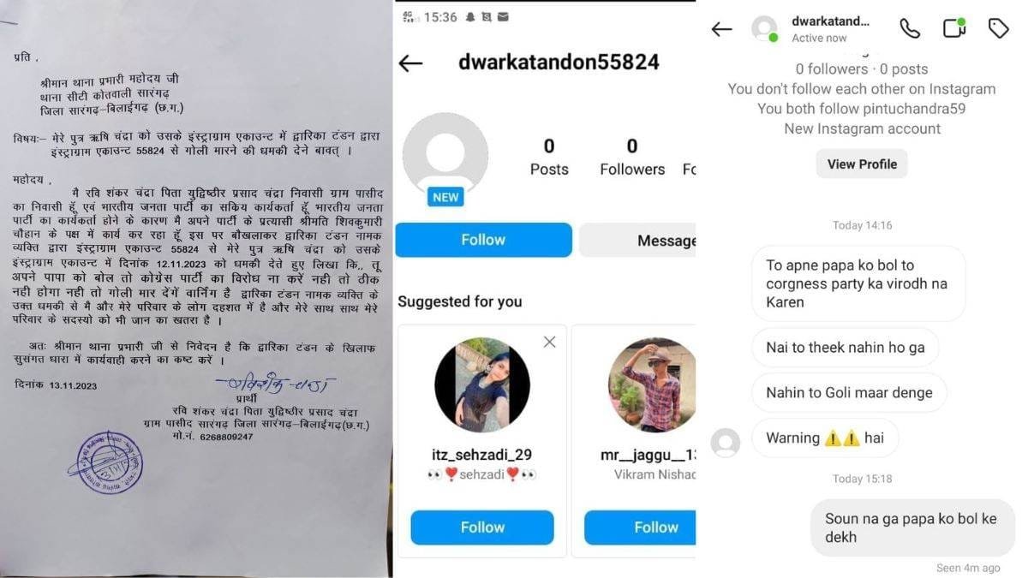The width and height of the screenshot is (1028, 578).
Task: Open the tag label icon in chat
Action: coord(999,28)
